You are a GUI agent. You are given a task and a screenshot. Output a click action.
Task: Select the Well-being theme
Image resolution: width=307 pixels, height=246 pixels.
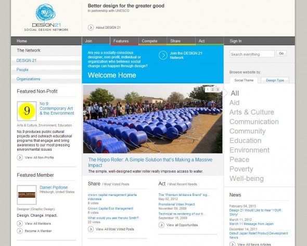click(247, 179)
